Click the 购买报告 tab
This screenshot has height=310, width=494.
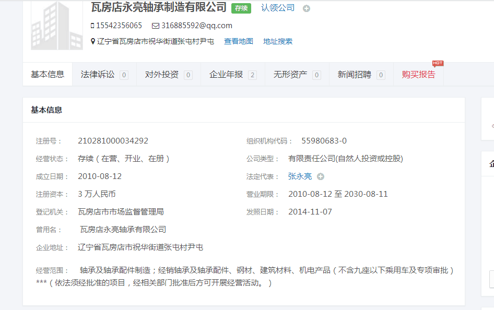(418, 75)
